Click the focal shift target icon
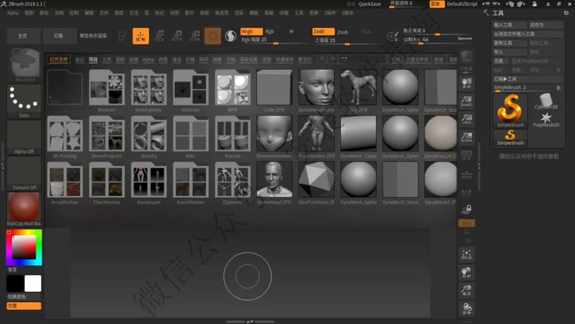 tap(392, 36)
